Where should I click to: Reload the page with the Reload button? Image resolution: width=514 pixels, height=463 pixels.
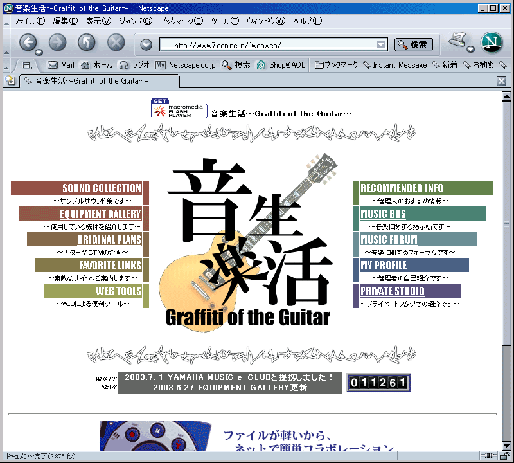click(x=87, y=42)
